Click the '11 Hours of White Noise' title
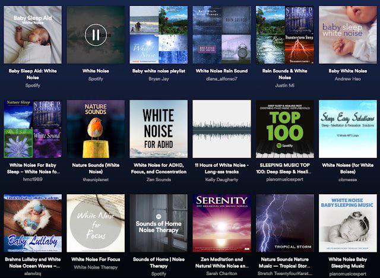Screen dimensions: 380x278 point(221,169)
